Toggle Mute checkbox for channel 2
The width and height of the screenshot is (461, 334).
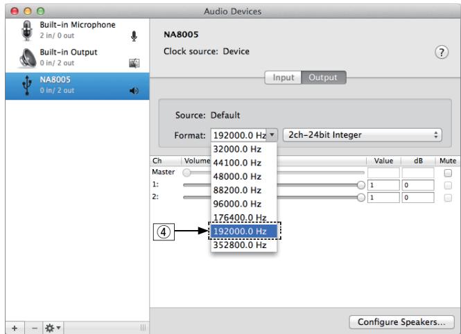pyautogui.click(x=448, y=197)
